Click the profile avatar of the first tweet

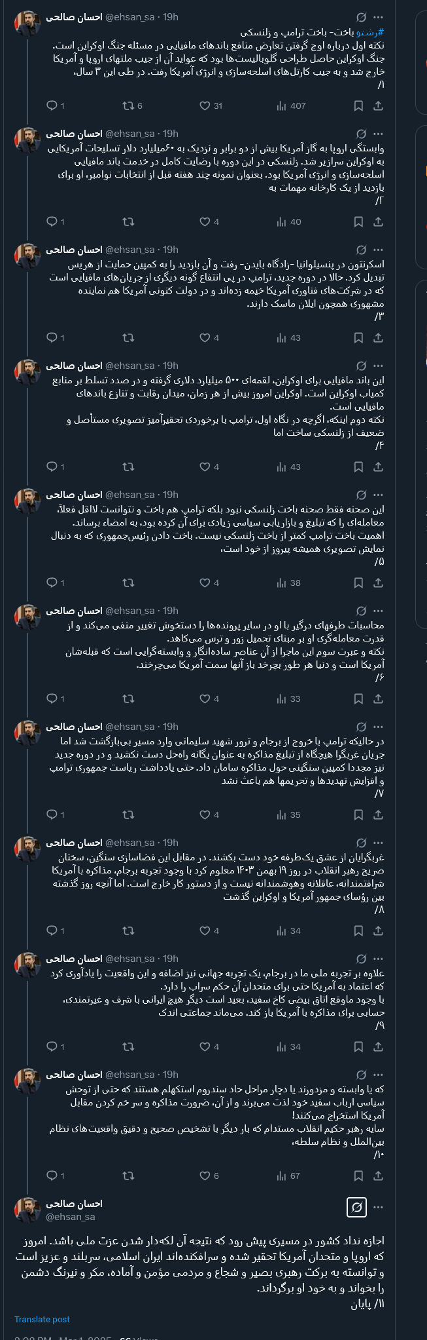click(x=28, y=14)
